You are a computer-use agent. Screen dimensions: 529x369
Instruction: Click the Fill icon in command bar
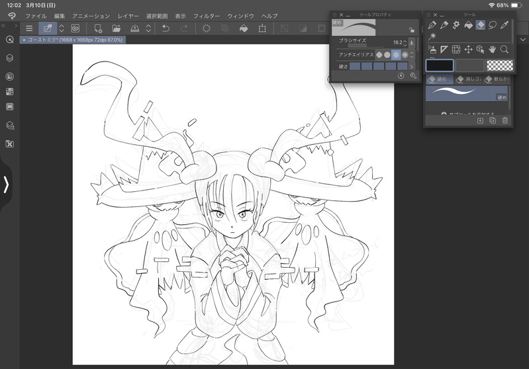244,28
